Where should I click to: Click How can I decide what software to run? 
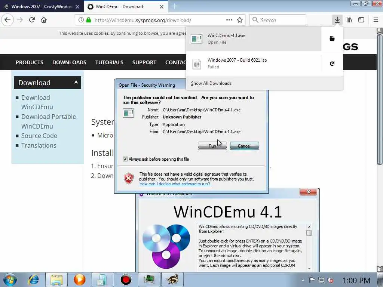[175, 184]
